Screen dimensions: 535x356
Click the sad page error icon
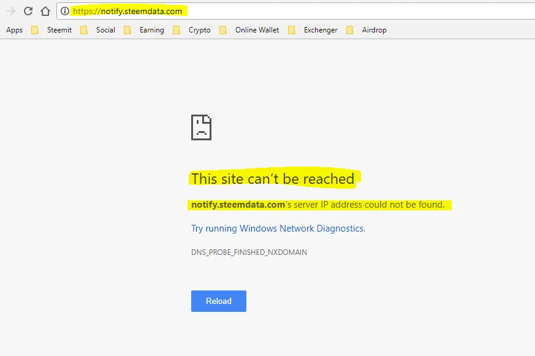[201, 127]
